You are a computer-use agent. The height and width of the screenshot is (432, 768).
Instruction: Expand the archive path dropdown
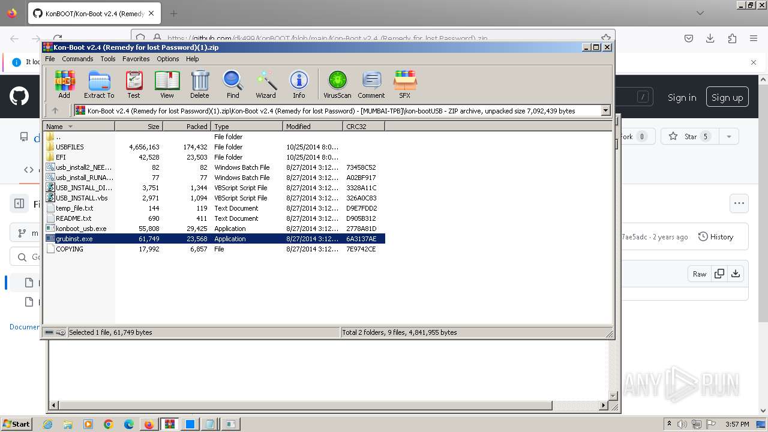point(605,110)
